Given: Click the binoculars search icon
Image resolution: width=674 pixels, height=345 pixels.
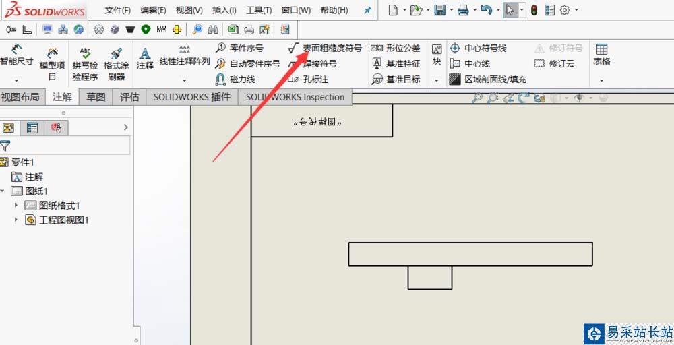Looking at the screenshot, I should 213,29.
